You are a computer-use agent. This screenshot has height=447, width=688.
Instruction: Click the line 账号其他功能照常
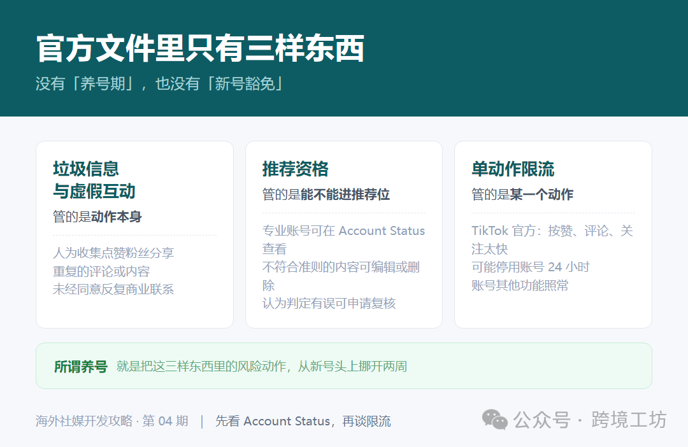pyautogui.click(x=520, y=285)
